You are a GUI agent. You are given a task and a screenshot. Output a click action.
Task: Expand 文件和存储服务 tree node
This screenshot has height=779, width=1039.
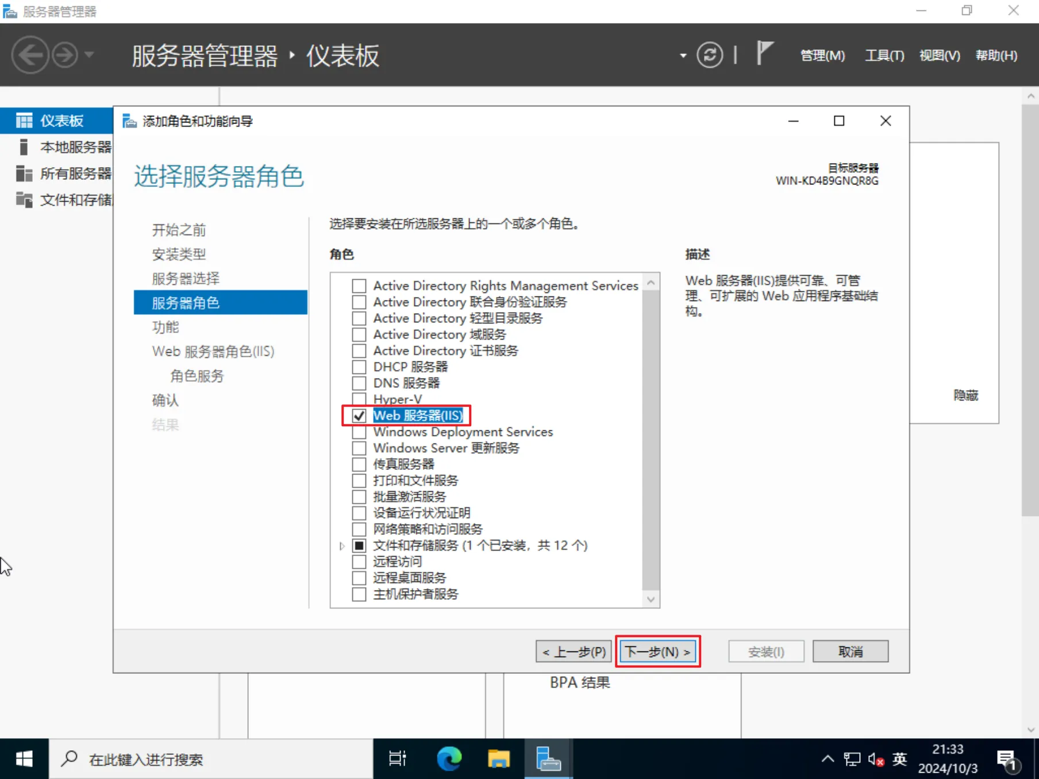pos(342,546)
